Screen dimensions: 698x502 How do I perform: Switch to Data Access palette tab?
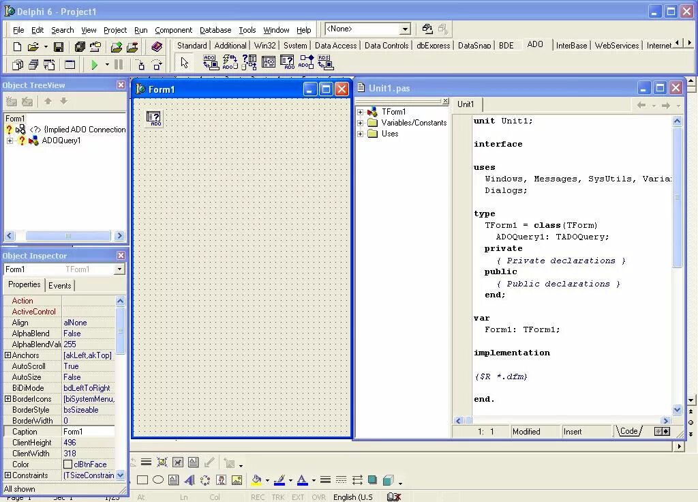coord(335,46)
